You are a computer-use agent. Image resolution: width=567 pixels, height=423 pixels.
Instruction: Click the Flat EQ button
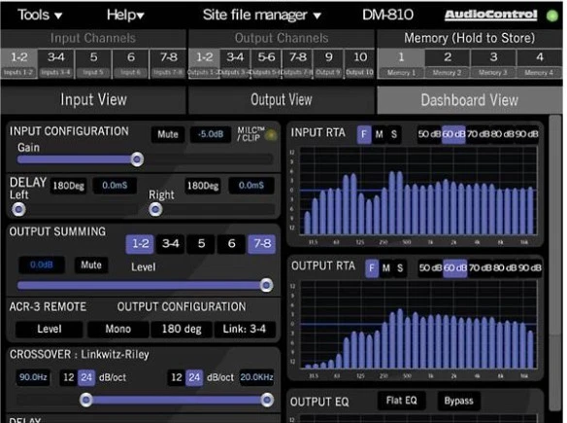coord(401,401)
